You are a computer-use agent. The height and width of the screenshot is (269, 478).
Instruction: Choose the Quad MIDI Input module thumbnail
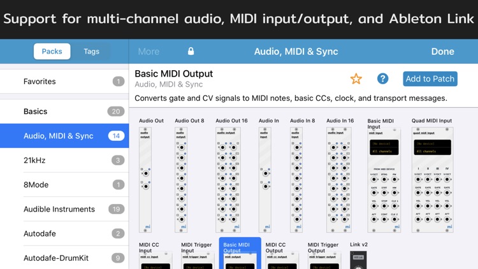(x=433, y=180)
